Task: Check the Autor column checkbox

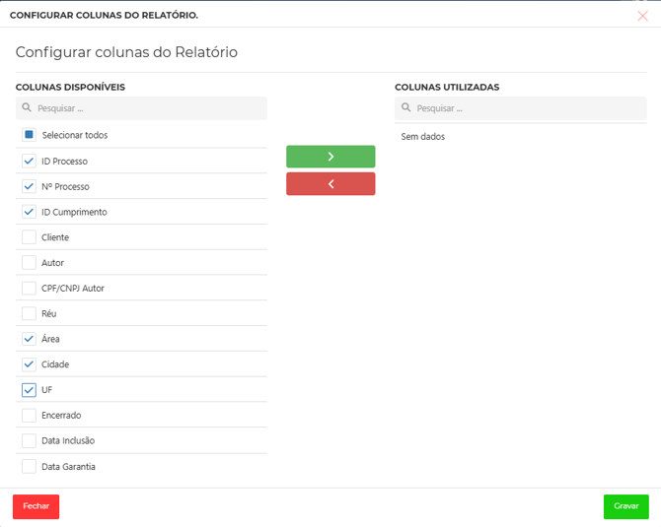Action: coord(30,263)
